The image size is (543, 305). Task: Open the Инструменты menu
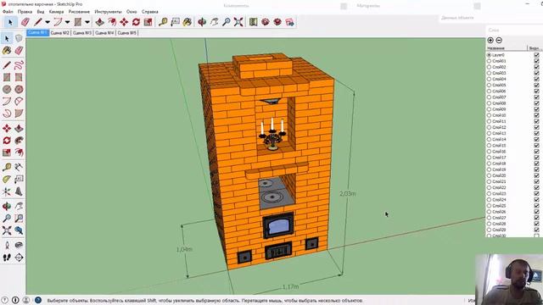pos(108,12)
